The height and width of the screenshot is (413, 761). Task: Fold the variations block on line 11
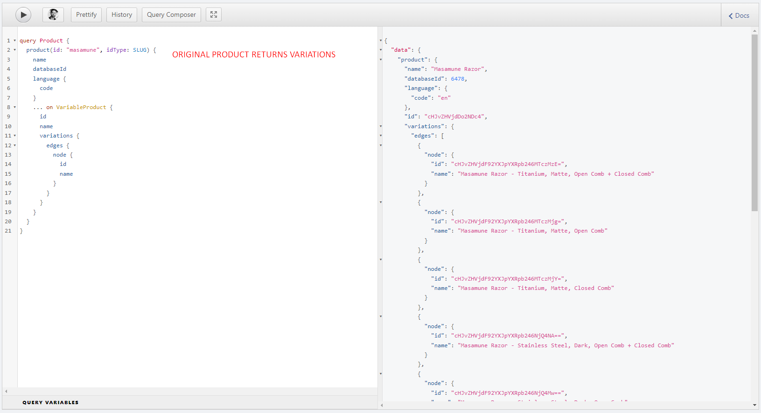tap(14, 136)
